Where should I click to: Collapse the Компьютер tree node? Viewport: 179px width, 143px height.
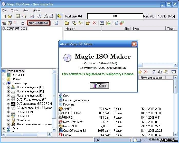tap(4, 83)
